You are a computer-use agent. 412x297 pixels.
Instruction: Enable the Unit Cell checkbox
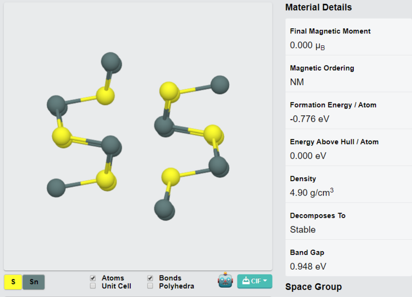(93, 286)
